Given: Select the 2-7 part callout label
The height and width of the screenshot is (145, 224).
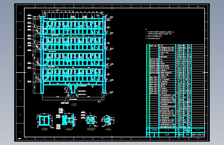Looking at the screenshot, I should click(29, 38).
